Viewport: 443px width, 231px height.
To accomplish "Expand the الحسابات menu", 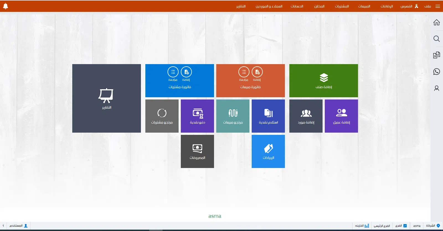I will coord(297,6).
